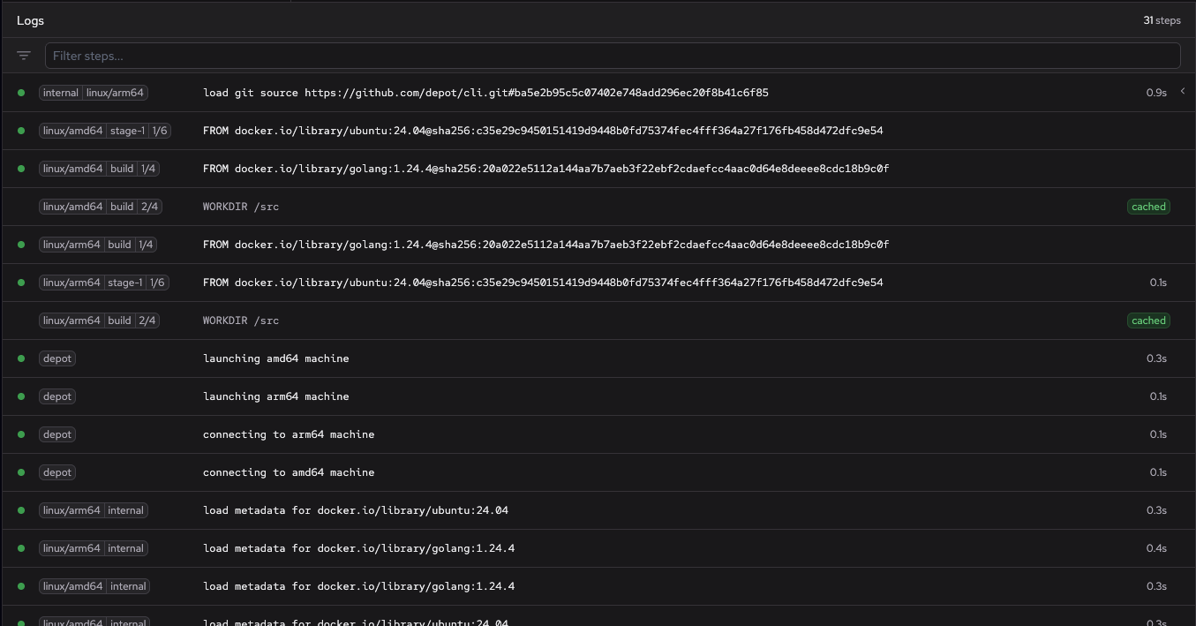This screenshot has height=626, width=1196.
Task: Click the cached badge on the arm64 WORKDIR step
Action: click(1148, 320)
